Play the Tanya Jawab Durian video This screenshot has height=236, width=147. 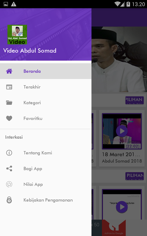[x=122, y=207]
